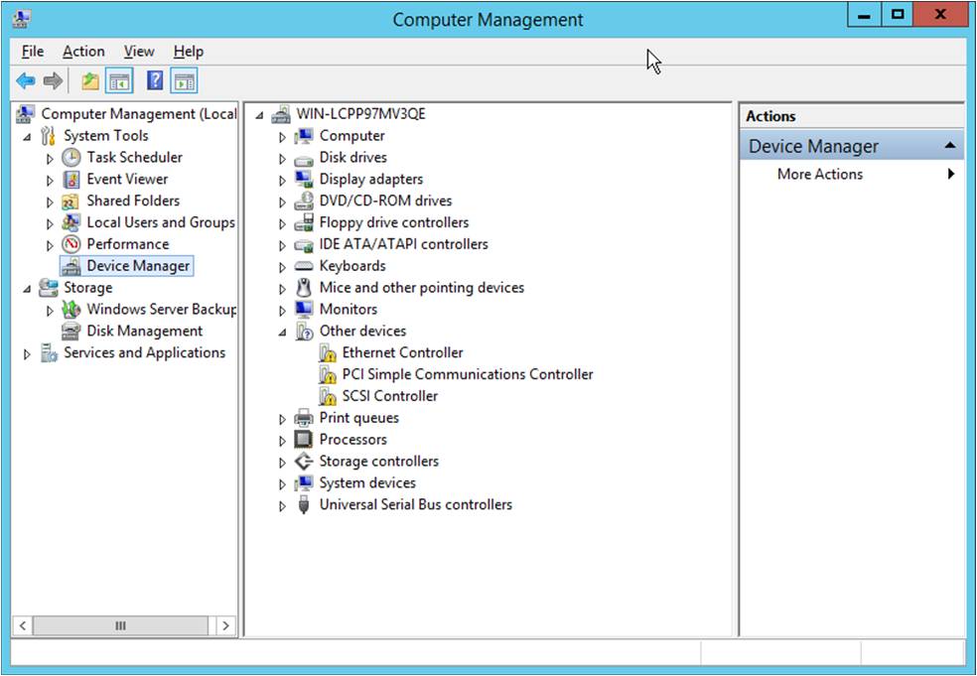This screenshot has height=676, width=977.
Task: Expand the Services and Applications node
Action: tap(27, 354)
